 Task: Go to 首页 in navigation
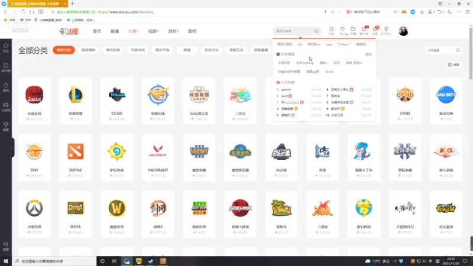[97, 31]
